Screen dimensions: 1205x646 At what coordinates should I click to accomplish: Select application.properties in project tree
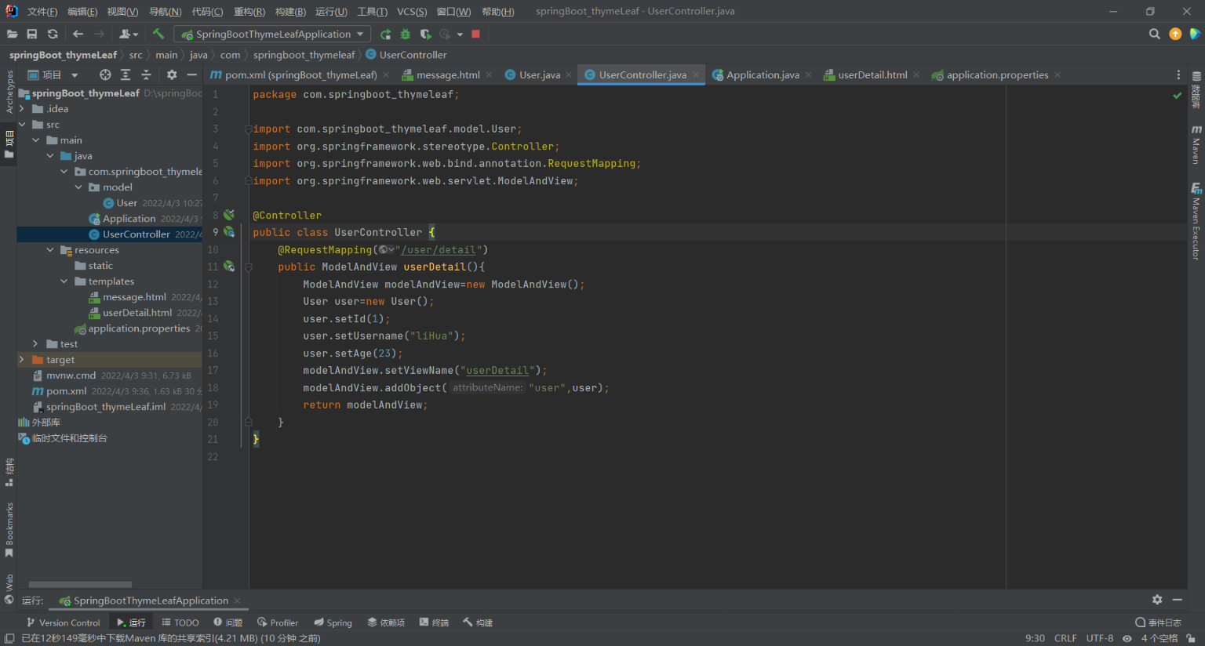point(139,328)
